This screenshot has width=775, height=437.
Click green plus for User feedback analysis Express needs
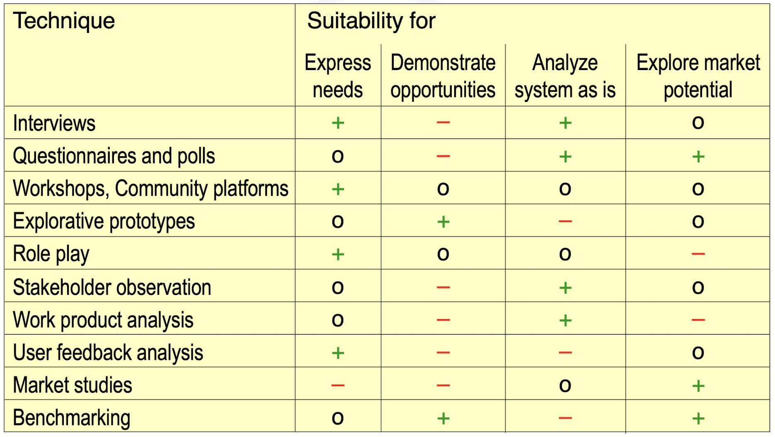click(338, 353)
